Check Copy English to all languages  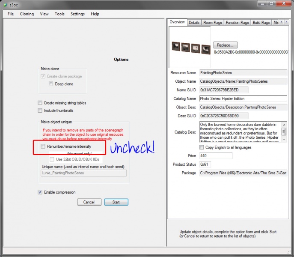click(202, 147)
